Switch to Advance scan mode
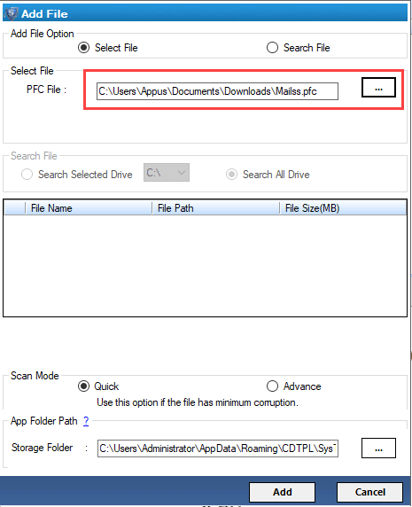 tap(272, 386)
